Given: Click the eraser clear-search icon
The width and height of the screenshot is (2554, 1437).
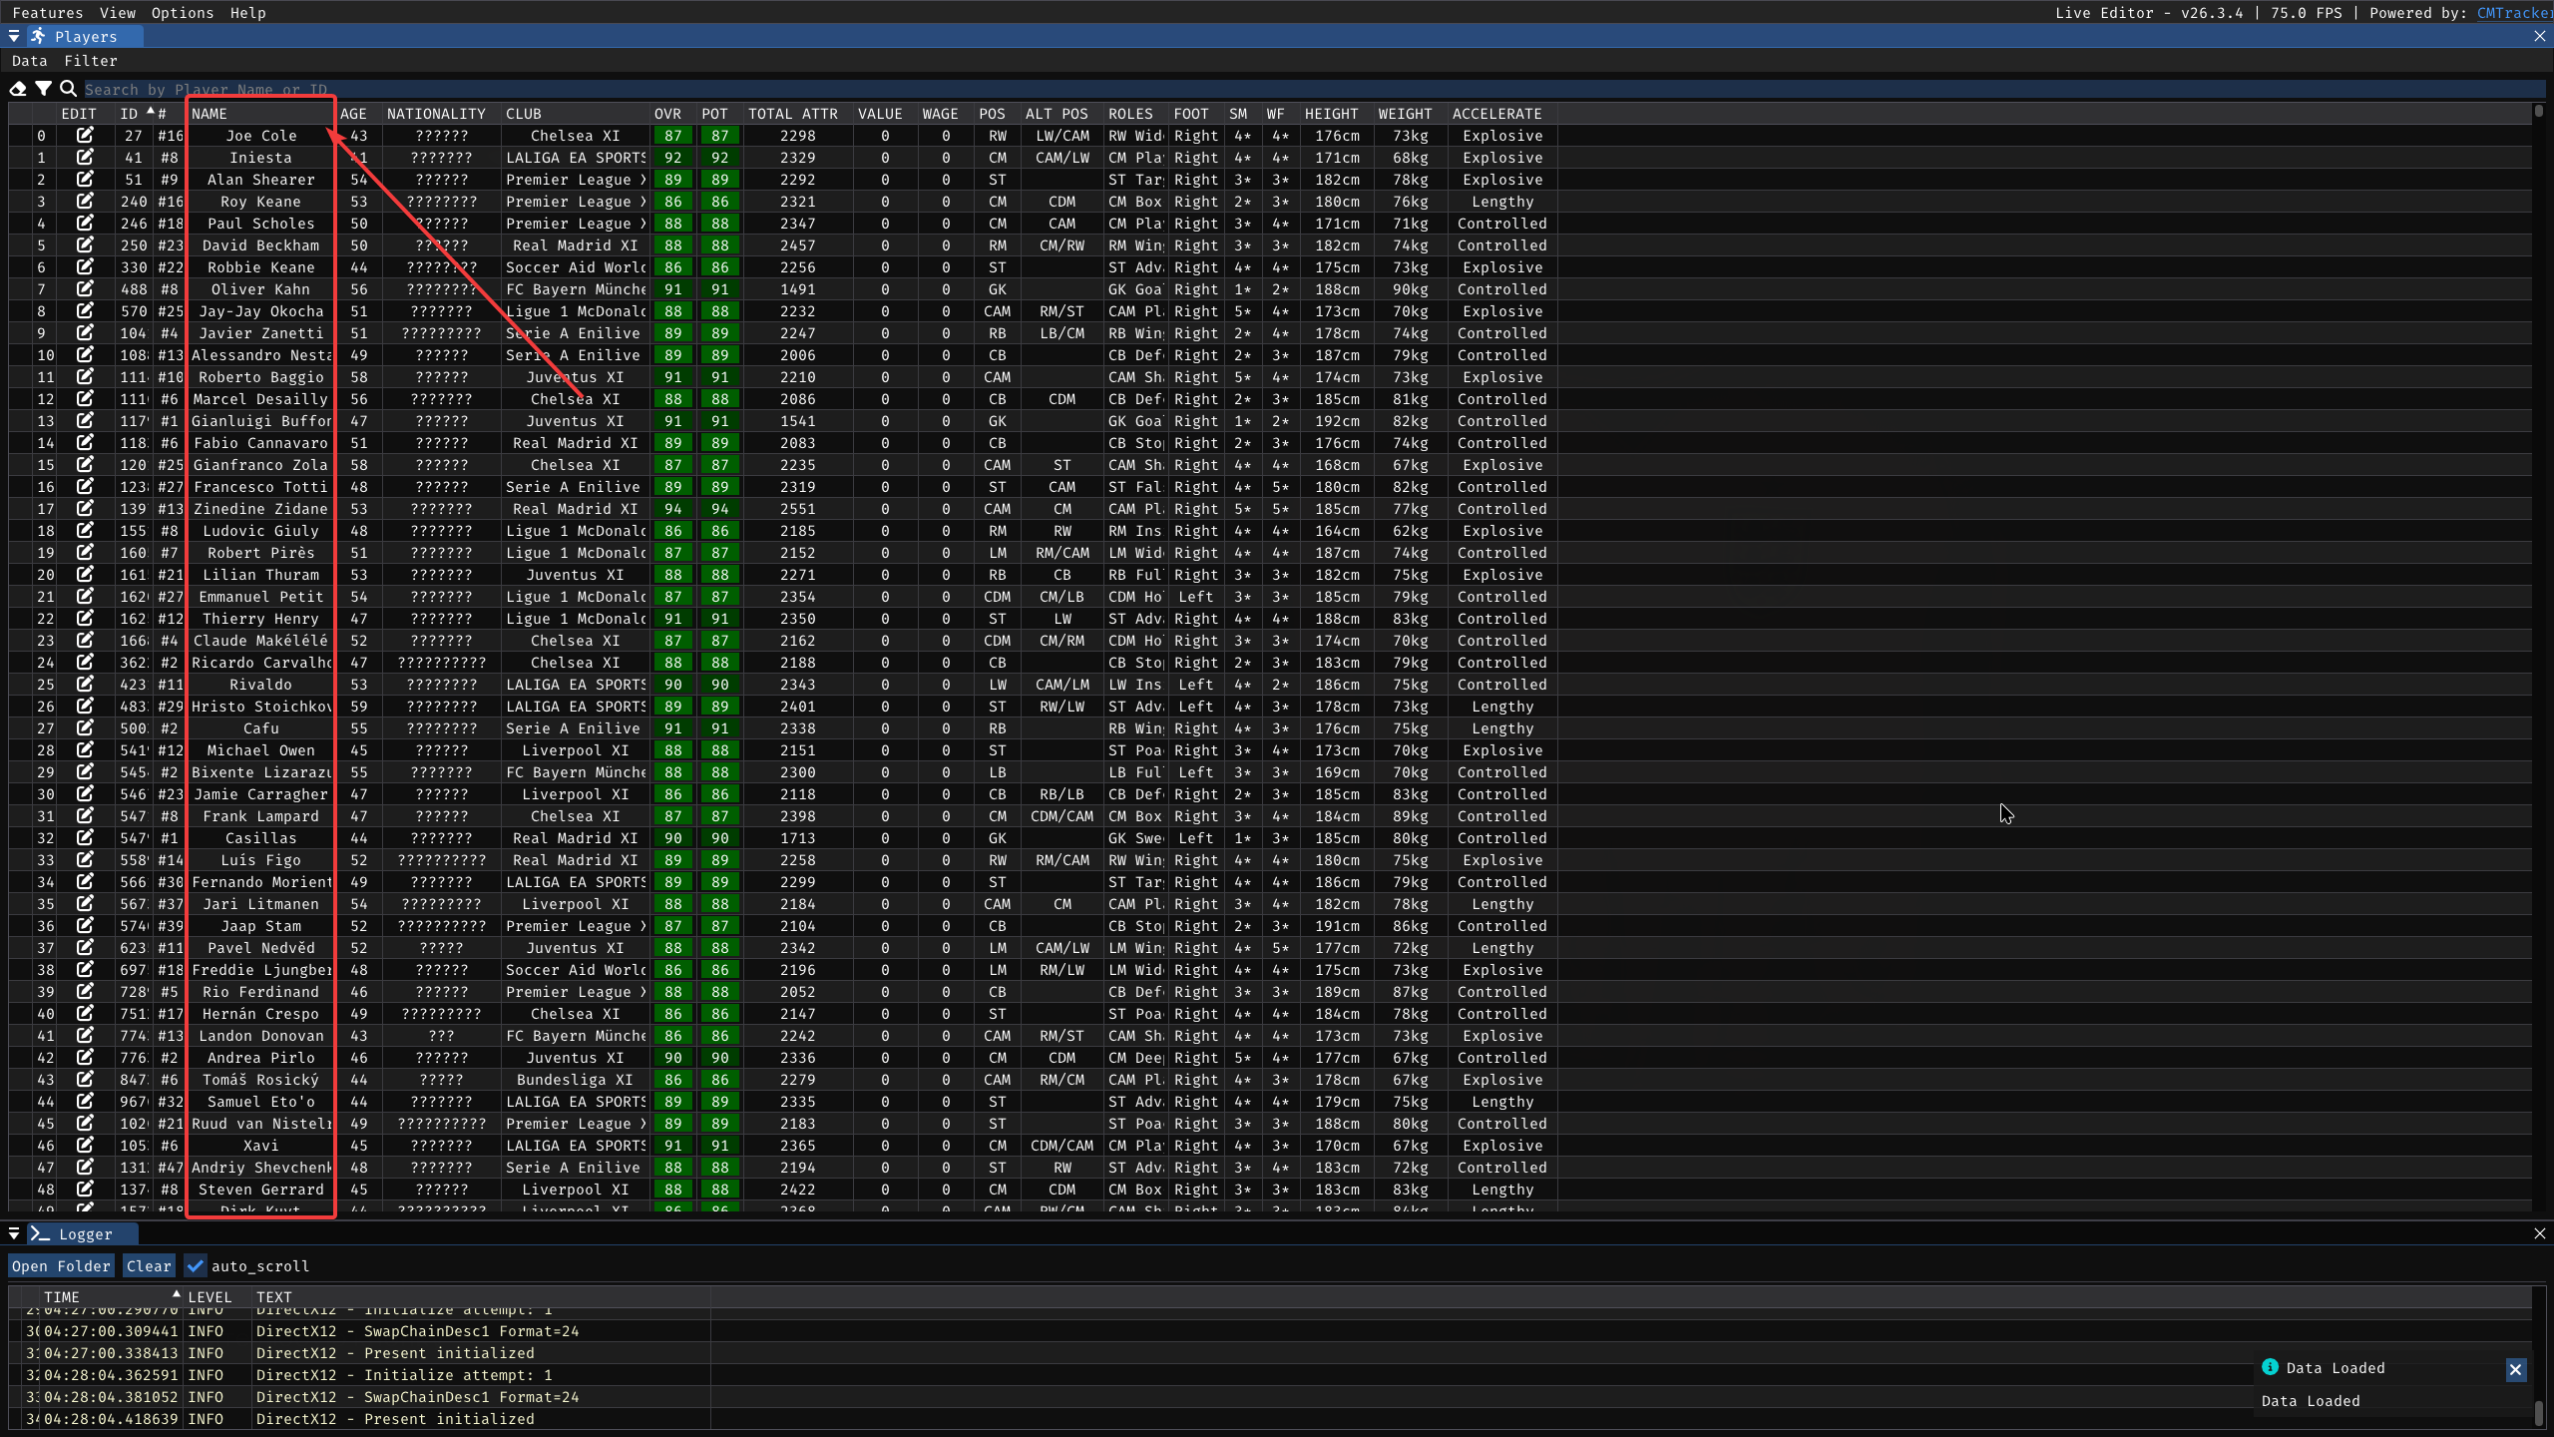Looking at the screenshot, I should coord(18,89).
